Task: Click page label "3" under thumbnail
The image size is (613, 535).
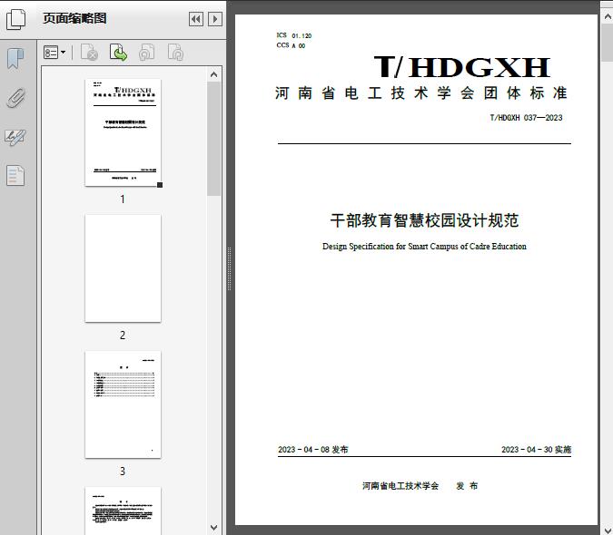Action: tap(123, 471)
